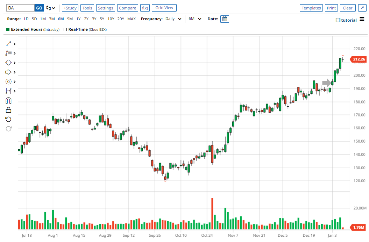Open chart Settings
The height and width of the screenshot is (242, 369).
(105, 8)
